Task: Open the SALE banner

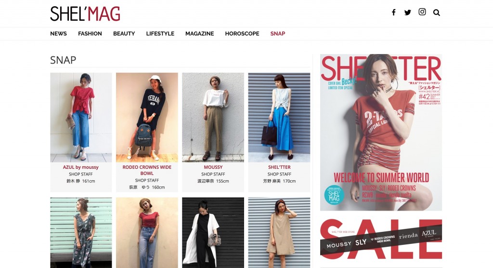Action: coord(381,239)
